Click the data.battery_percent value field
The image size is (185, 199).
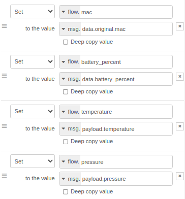click(127, 79)
